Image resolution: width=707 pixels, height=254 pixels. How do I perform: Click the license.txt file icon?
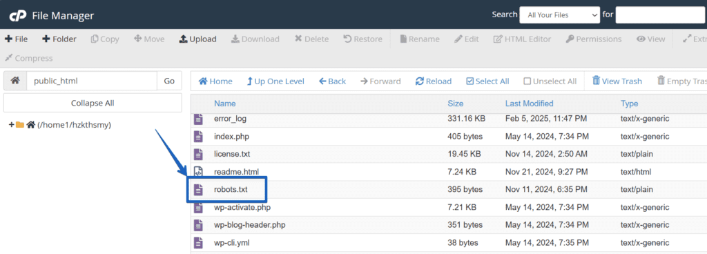[x=198, y=154]
